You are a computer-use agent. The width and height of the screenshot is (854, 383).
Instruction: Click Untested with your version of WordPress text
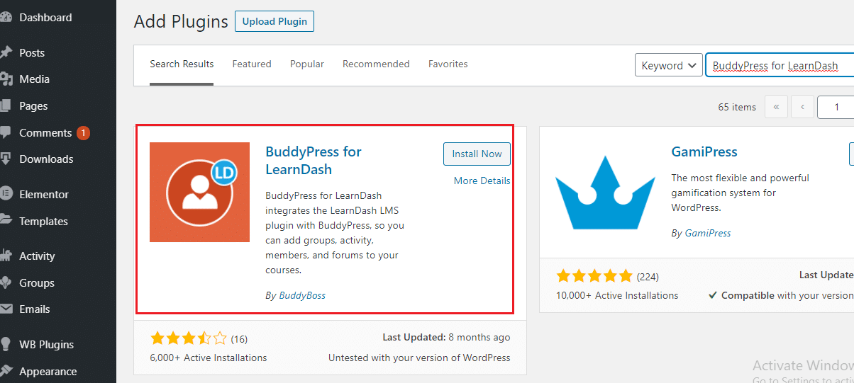(x=419, y=358)
